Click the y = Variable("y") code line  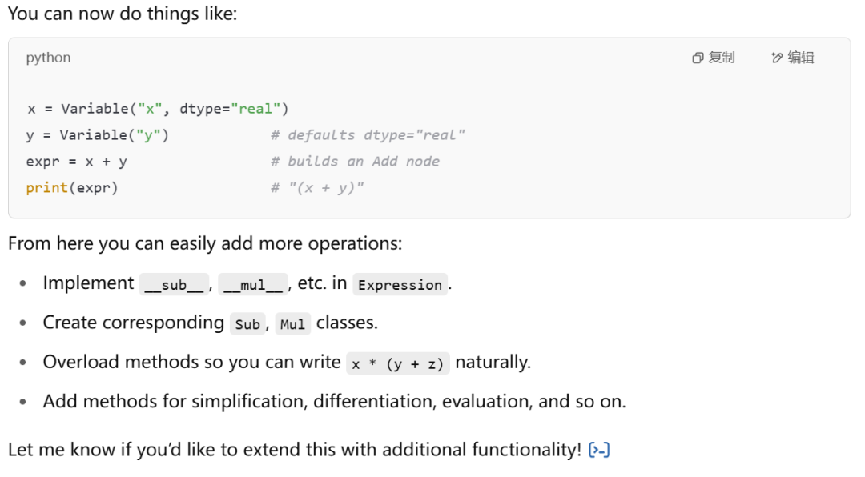pyautogui.click(x=97, y=135)
